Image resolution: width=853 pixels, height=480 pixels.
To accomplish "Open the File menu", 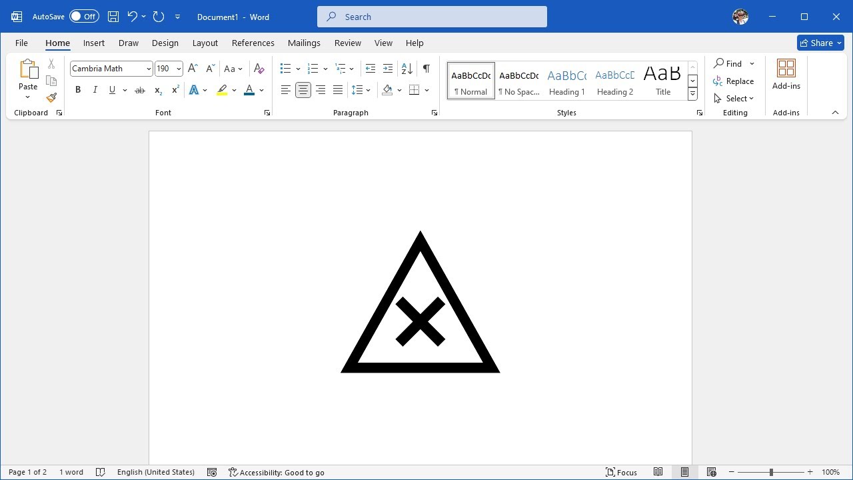I will [21, 43].
